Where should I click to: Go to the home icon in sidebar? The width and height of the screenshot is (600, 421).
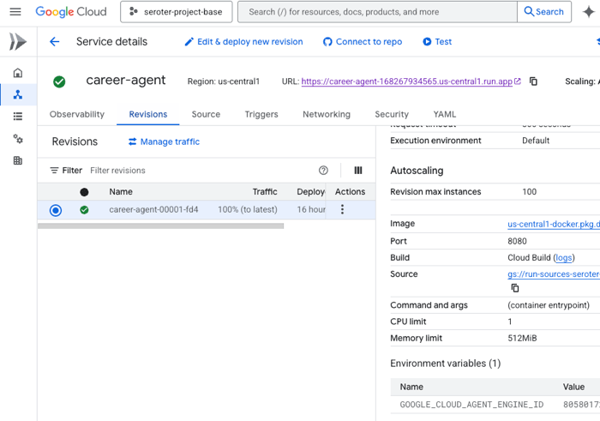click(18, 73)
